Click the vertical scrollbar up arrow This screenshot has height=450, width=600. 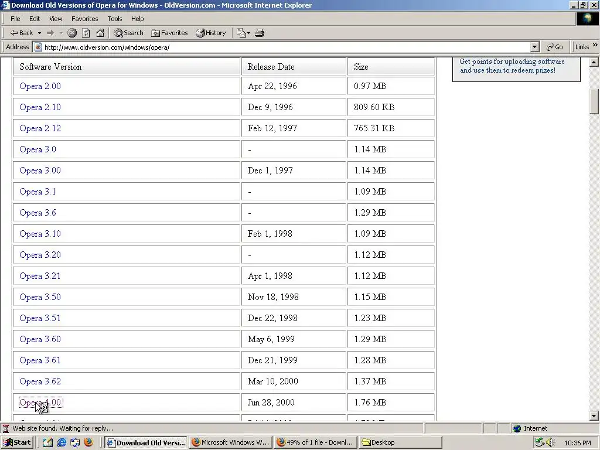point(594,62)
